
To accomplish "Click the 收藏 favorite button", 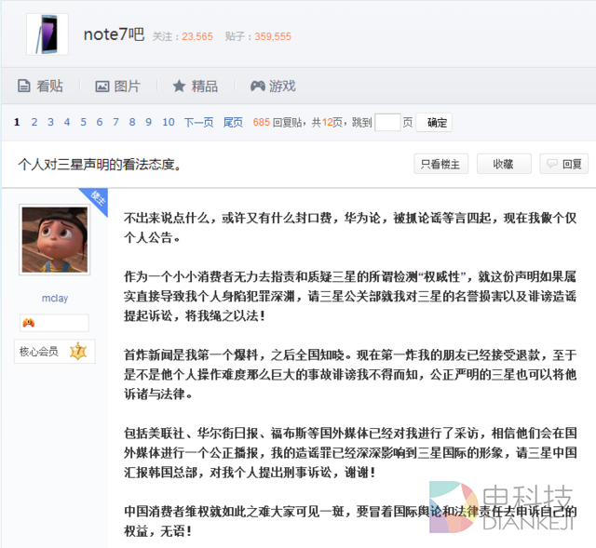I will [504, 164].
